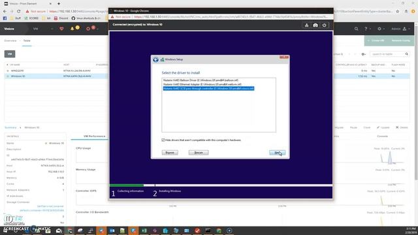Viewport: 418px width, 235px height.
Task: Click the Prism main address bar URL
Action: click(78, 12)
